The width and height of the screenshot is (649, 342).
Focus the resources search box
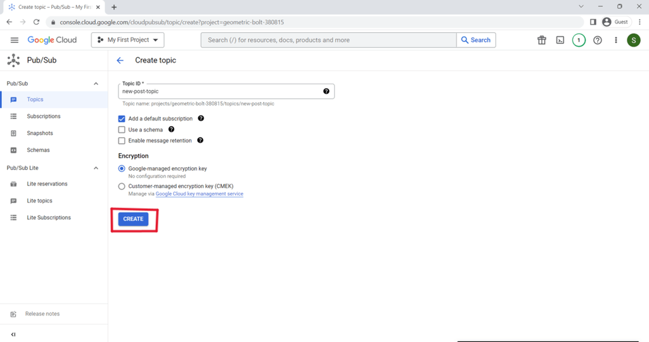coord(329,40)
